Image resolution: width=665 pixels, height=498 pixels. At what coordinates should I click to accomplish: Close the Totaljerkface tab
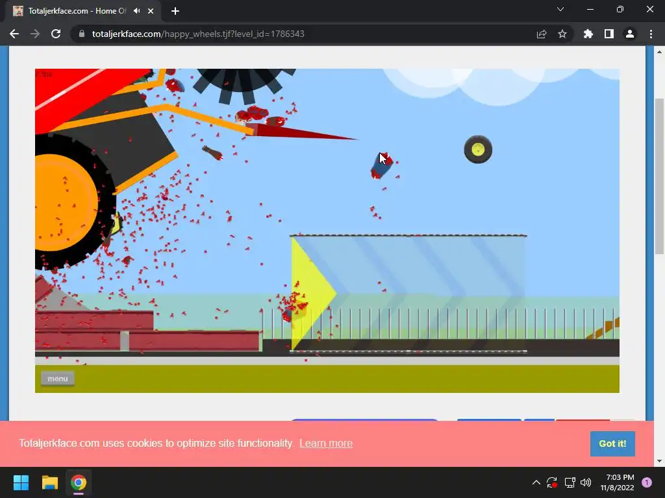pyautogui.click(x=151, y=11)
